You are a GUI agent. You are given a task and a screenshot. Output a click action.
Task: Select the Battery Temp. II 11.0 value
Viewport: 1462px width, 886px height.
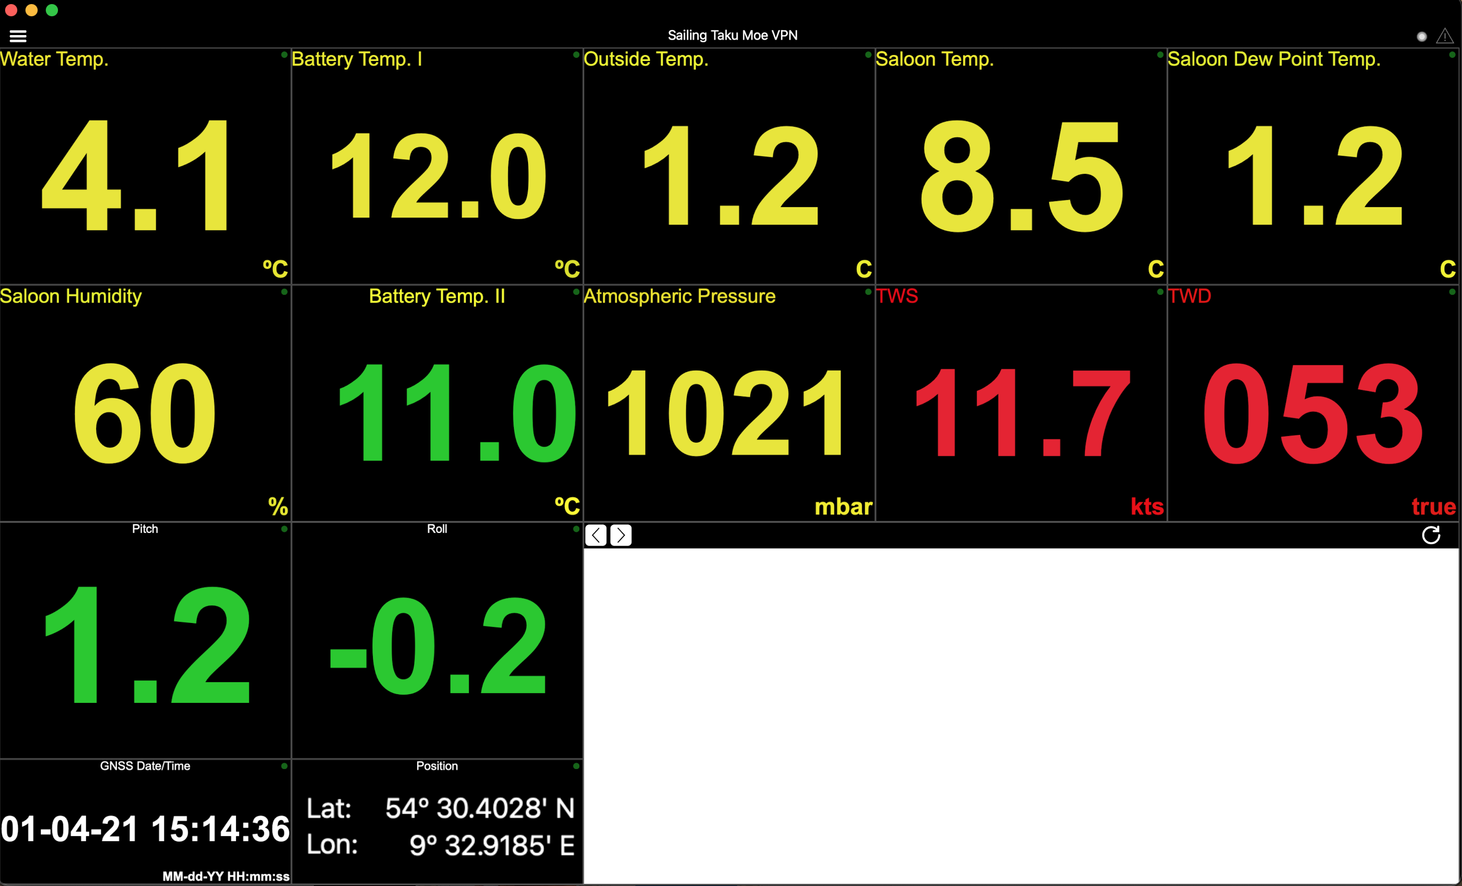pyautogui.click(x=457, y=413)
